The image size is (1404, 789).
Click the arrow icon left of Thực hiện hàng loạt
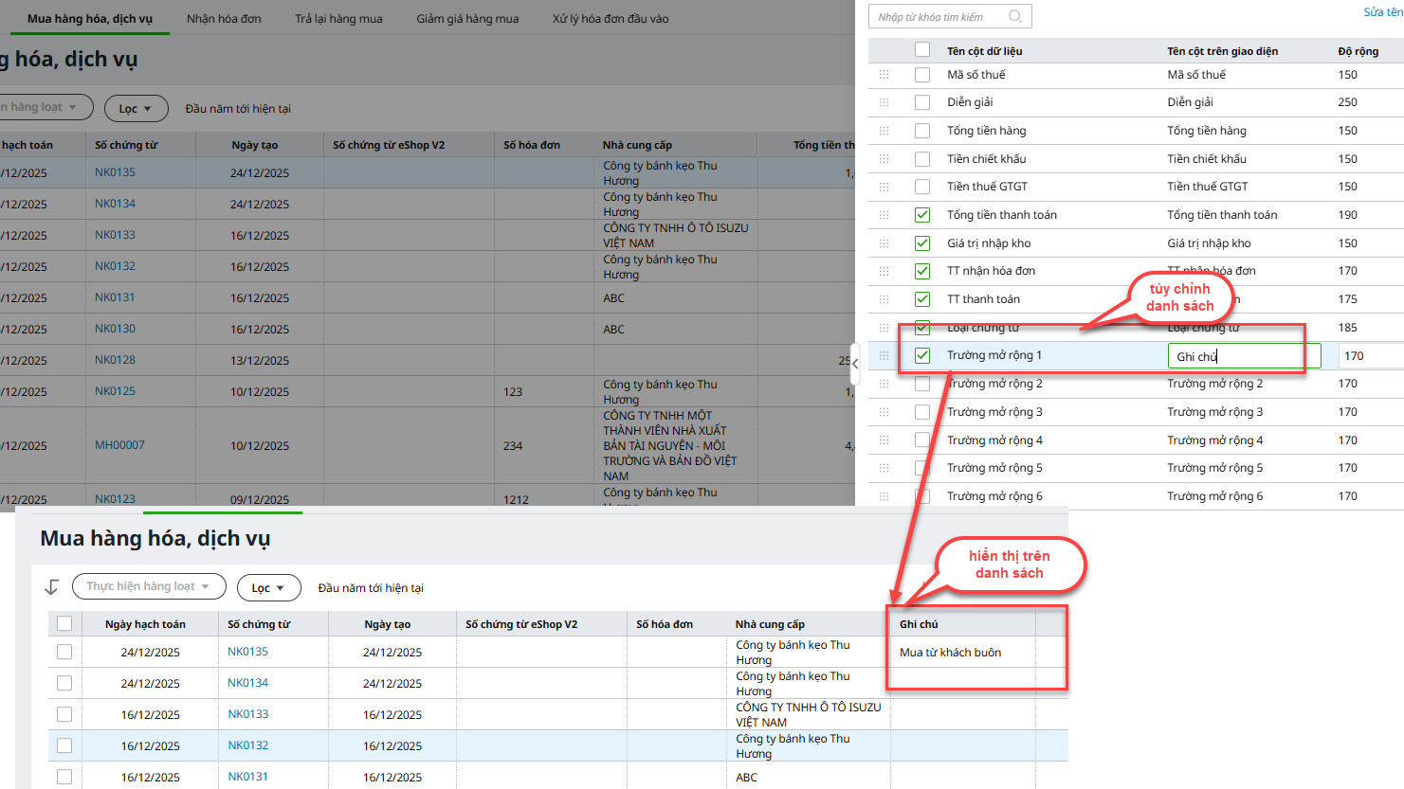pyautogui.click(x=52, y=587)
